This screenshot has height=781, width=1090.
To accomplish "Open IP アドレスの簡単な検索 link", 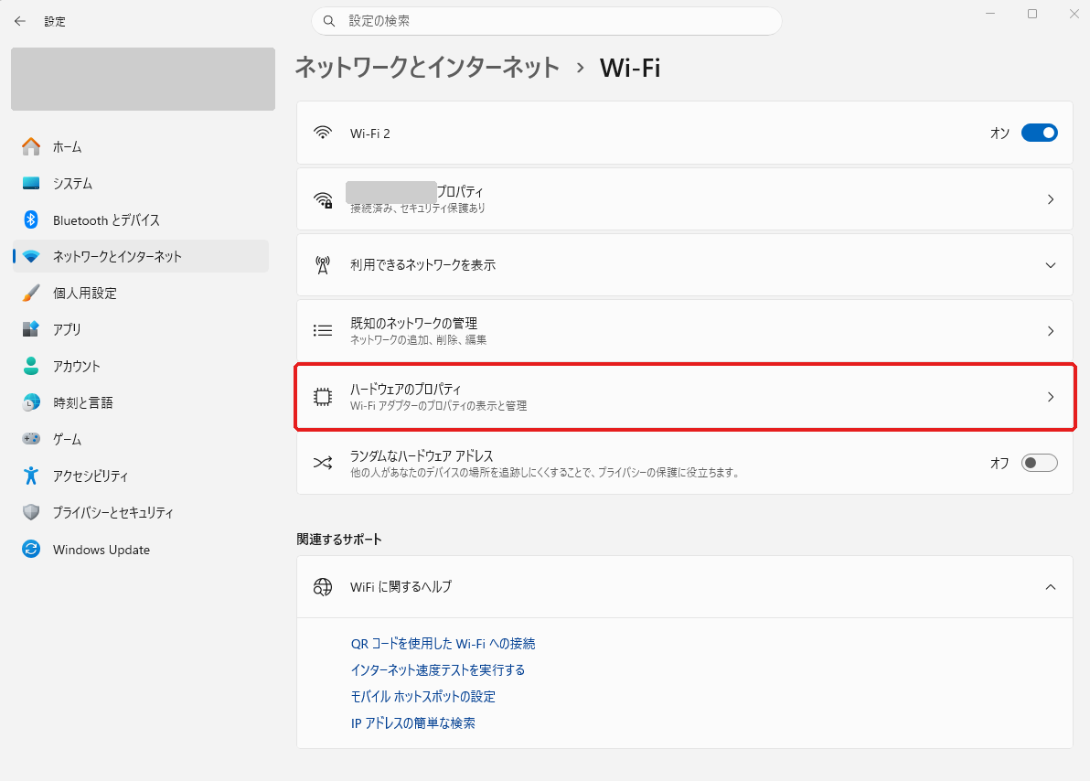I will coord(413,722).
